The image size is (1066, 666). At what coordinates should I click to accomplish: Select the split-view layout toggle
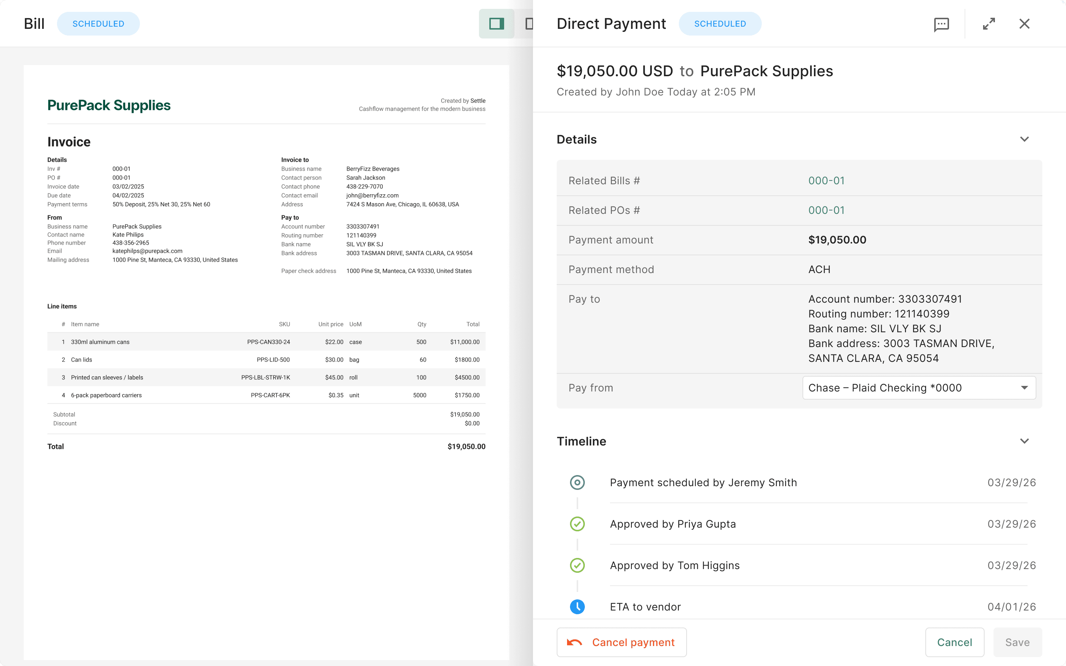pos(496,24)
